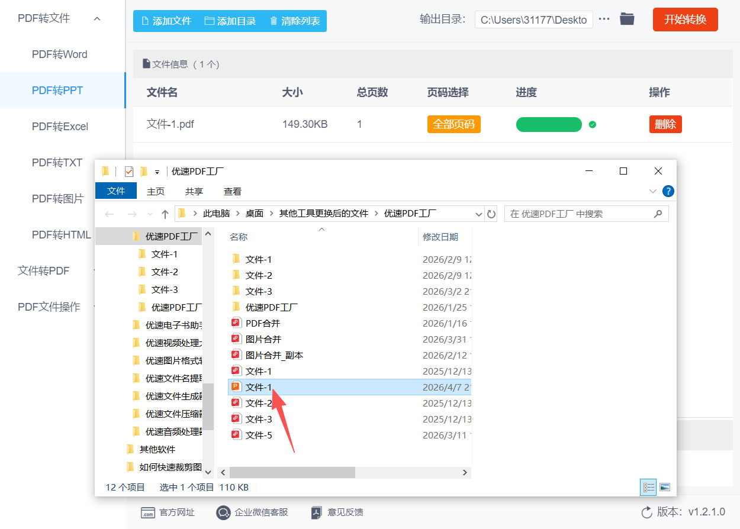Viewport: 740px width, 529px height.
Task: Click the 企业微信客服 support icon
Action: click(223, 512)
